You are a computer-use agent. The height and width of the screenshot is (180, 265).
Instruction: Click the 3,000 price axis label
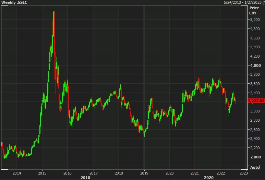[255, 111]
